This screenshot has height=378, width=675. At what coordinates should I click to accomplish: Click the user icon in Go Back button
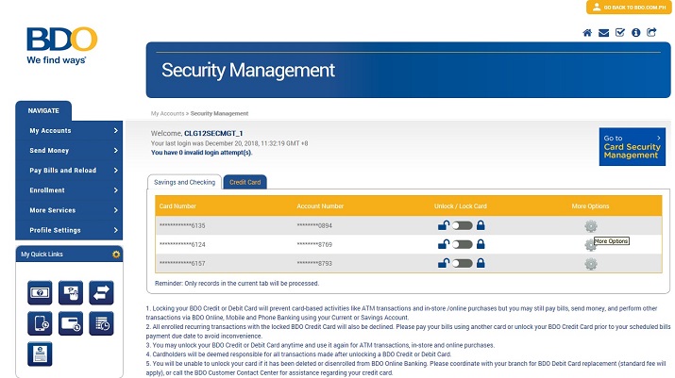pyautogui.click(x=597, y=7)
